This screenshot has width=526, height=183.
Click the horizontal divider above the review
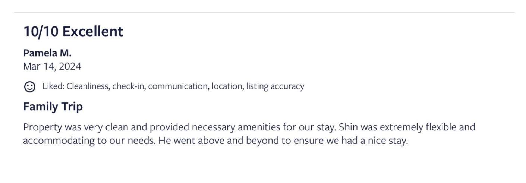(264, 13)
